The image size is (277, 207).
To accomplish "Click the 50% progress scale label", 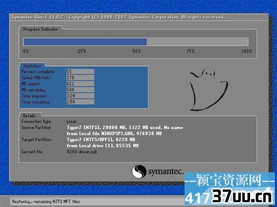I will pos(137,51).
